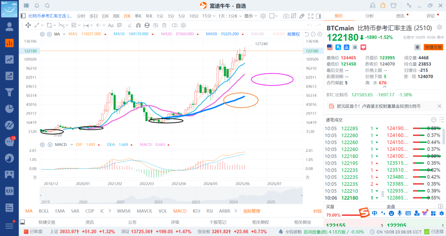Open the messages icon with badge 18

click(9, 141)
